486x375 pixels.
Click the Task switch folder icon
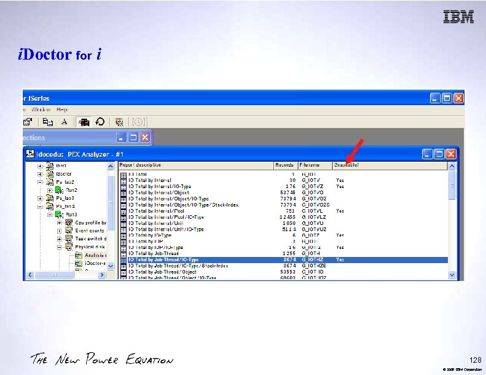click(x=69, y=239)
